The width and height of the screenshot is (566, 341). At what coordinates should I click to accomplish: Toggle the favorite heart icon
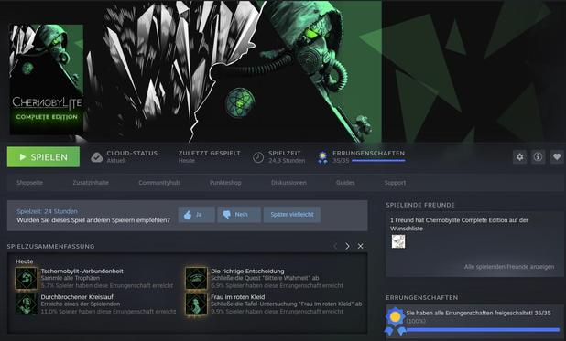coord(557,157)
